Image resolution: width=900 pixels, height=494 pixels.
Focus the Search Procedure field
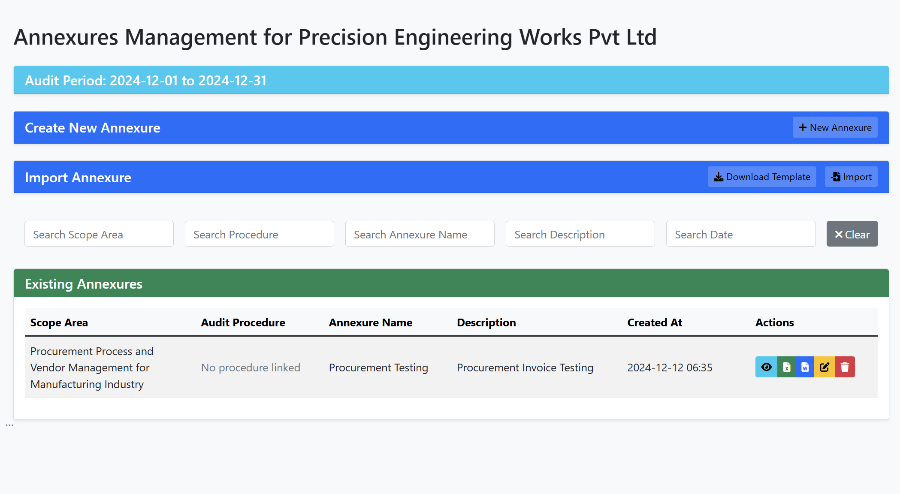pyautogui.click(x=260, y=234)
